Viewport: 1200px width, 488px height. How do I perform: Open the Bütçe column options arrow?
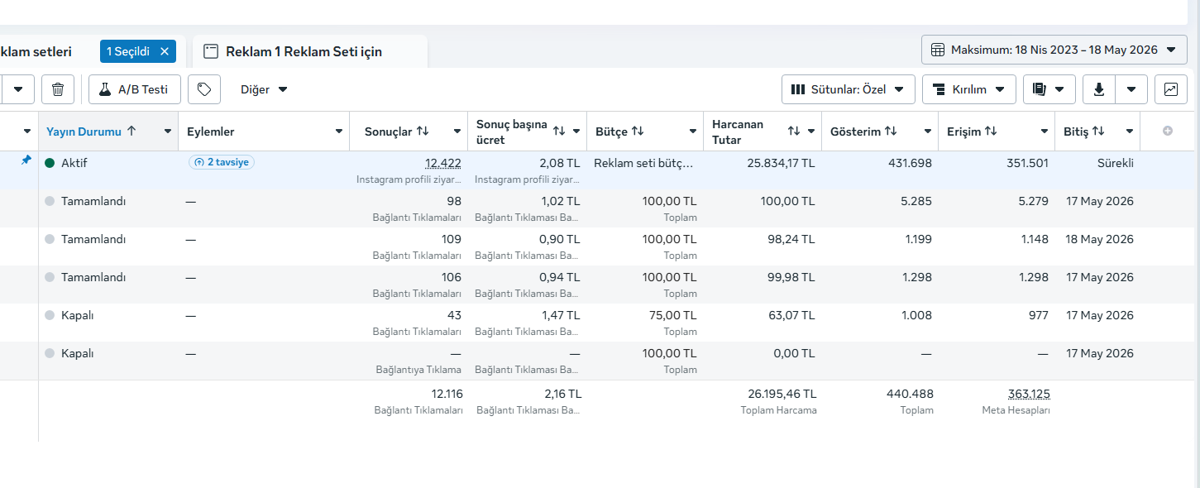click(x=693, y=132)
